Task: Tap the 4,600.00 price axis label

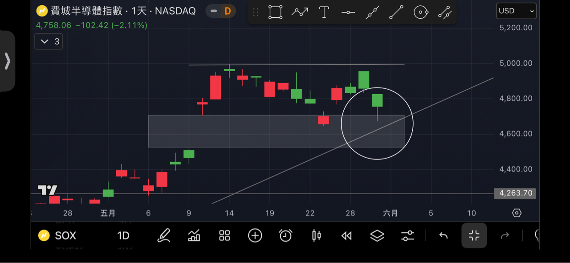Action: [516, 134]
